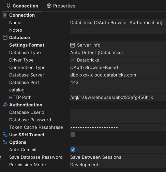Click the Server Info list icon
Image resolution: width=166 pixels, height=172 pixels.
click(x=73, y=45)
